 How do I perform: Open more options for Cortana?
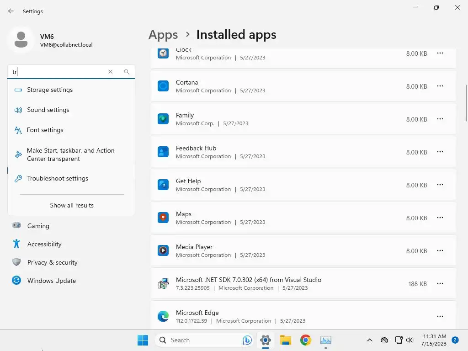[x=440, y=86]
